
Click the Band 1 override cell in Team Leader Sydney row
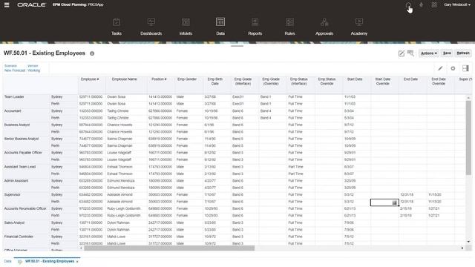272,97
